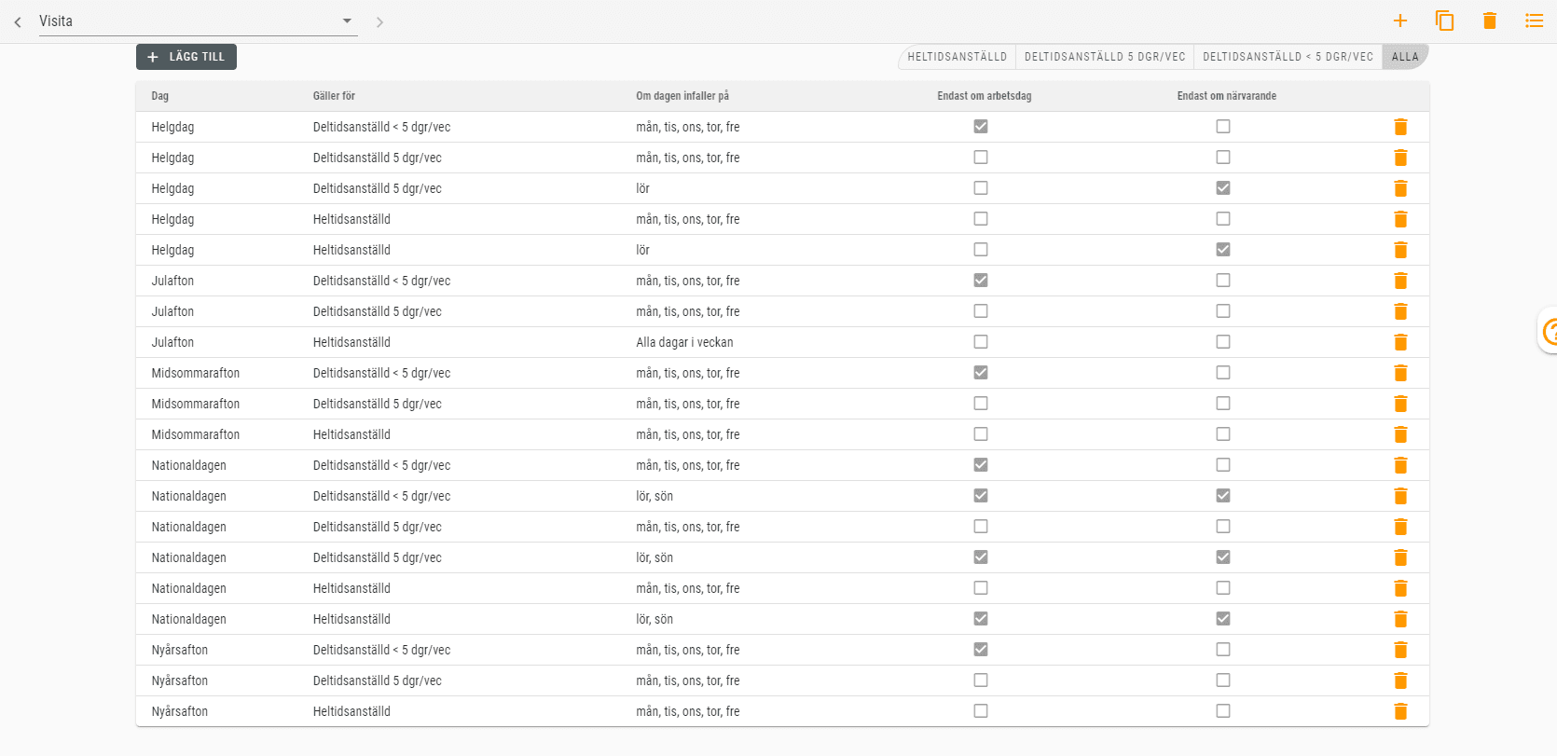
Task: Switch to the Heltidsanställd tab
Action: tap(957, 57)
